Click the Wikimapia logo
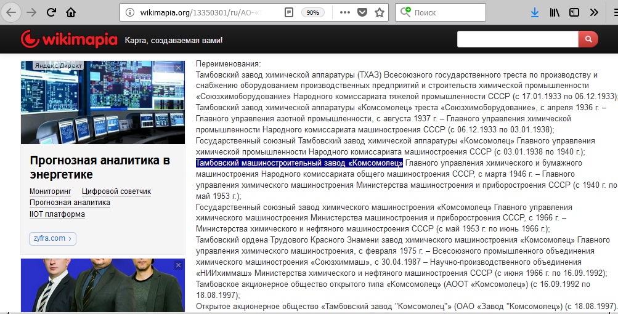This screenshot has width=618, height=314. (69, 40)
